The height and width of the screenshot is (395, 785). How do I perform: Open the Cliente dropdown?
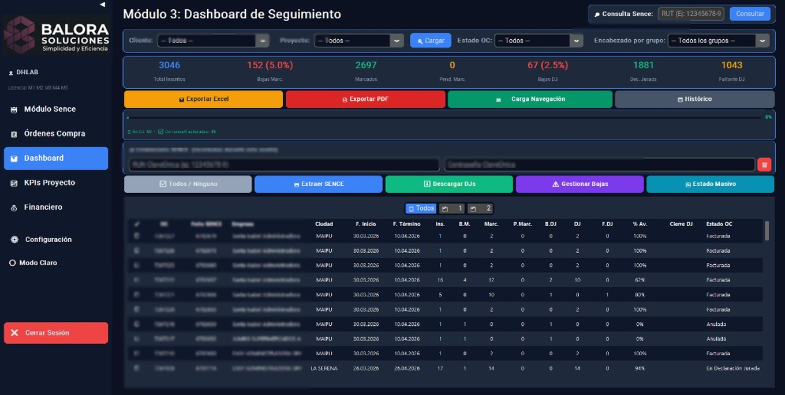[213, 41]
